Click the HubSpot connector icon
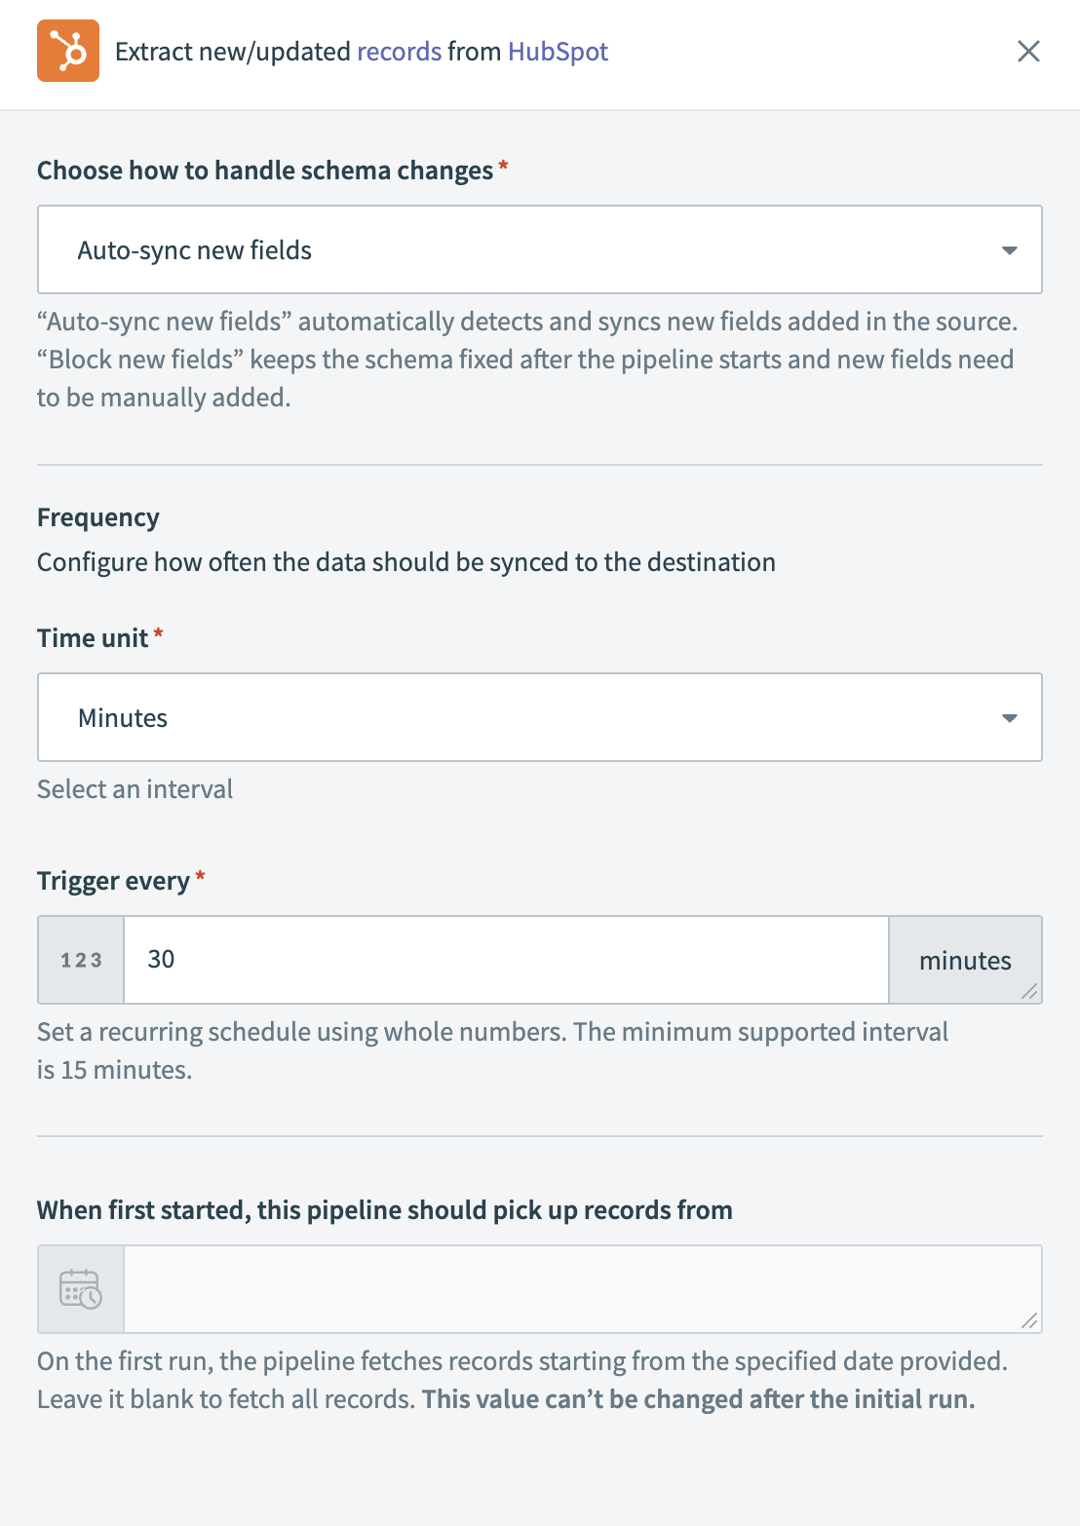The width and height of the screenshot is (1080, 1526). coord(67,51)
